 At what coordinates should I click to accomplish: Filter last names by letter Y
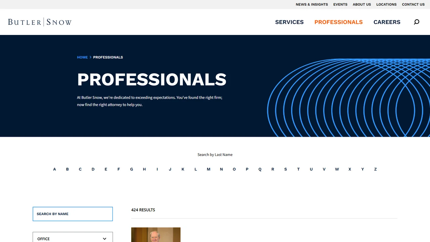[362, 169]
